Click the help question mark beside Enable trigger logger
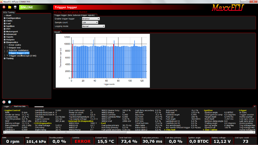This screenshot has height=145, width=258. tap(80, 19)
